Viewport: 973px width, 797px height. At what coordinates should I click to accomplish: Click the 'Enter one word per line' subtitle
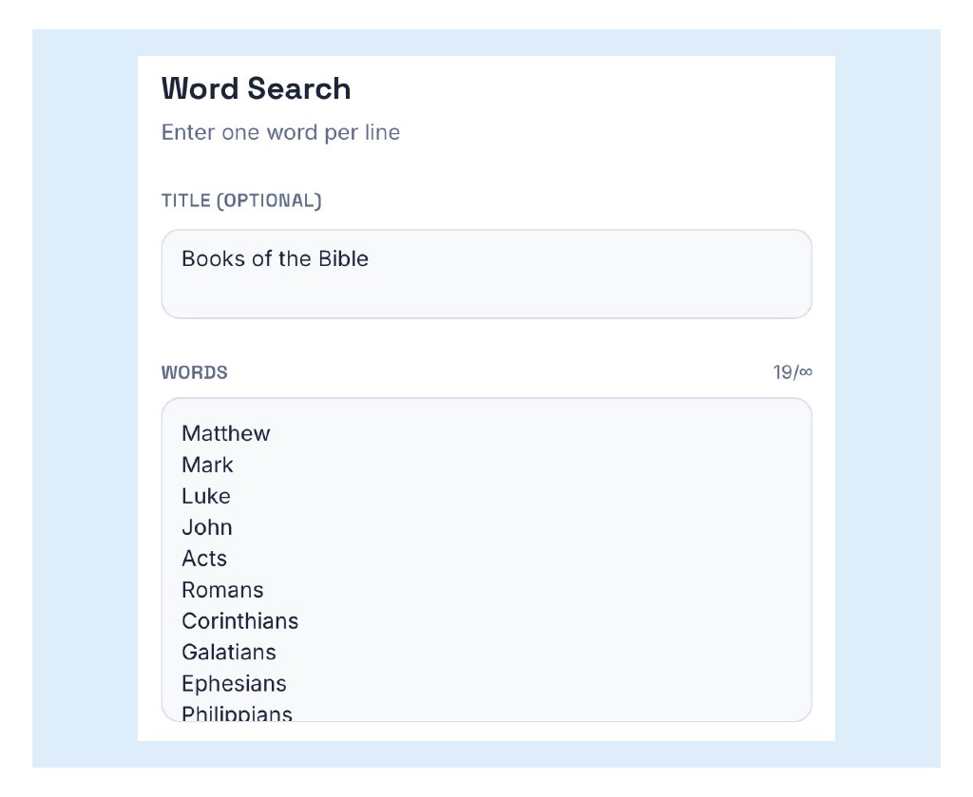(x=280, y=132)
